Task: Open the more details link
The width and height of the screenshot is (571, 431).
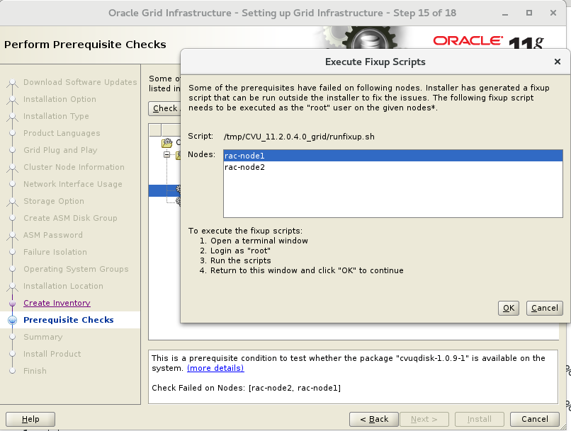Action: point(215,368)
